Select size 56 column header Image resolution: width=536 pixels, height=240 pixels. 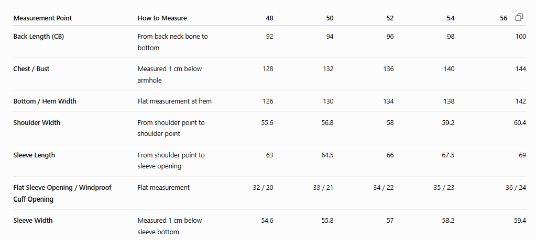(504, 18)
